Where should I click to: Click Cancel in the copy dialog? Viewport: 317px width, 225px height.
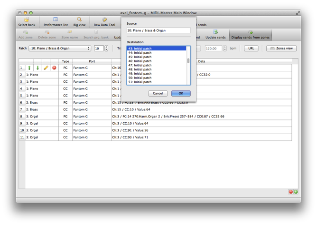tap(158, 93)
